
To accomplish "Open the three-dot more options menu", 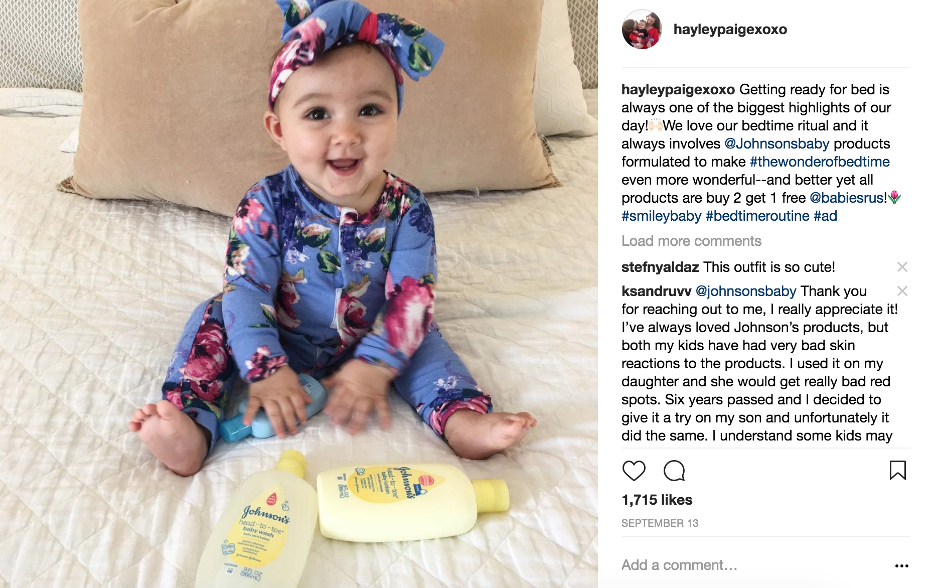I will coord(901,565).
